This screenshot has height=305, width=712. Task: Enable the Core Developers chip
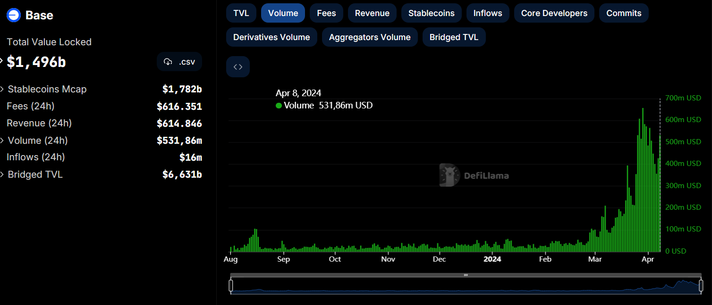click(x=554, y=13)
